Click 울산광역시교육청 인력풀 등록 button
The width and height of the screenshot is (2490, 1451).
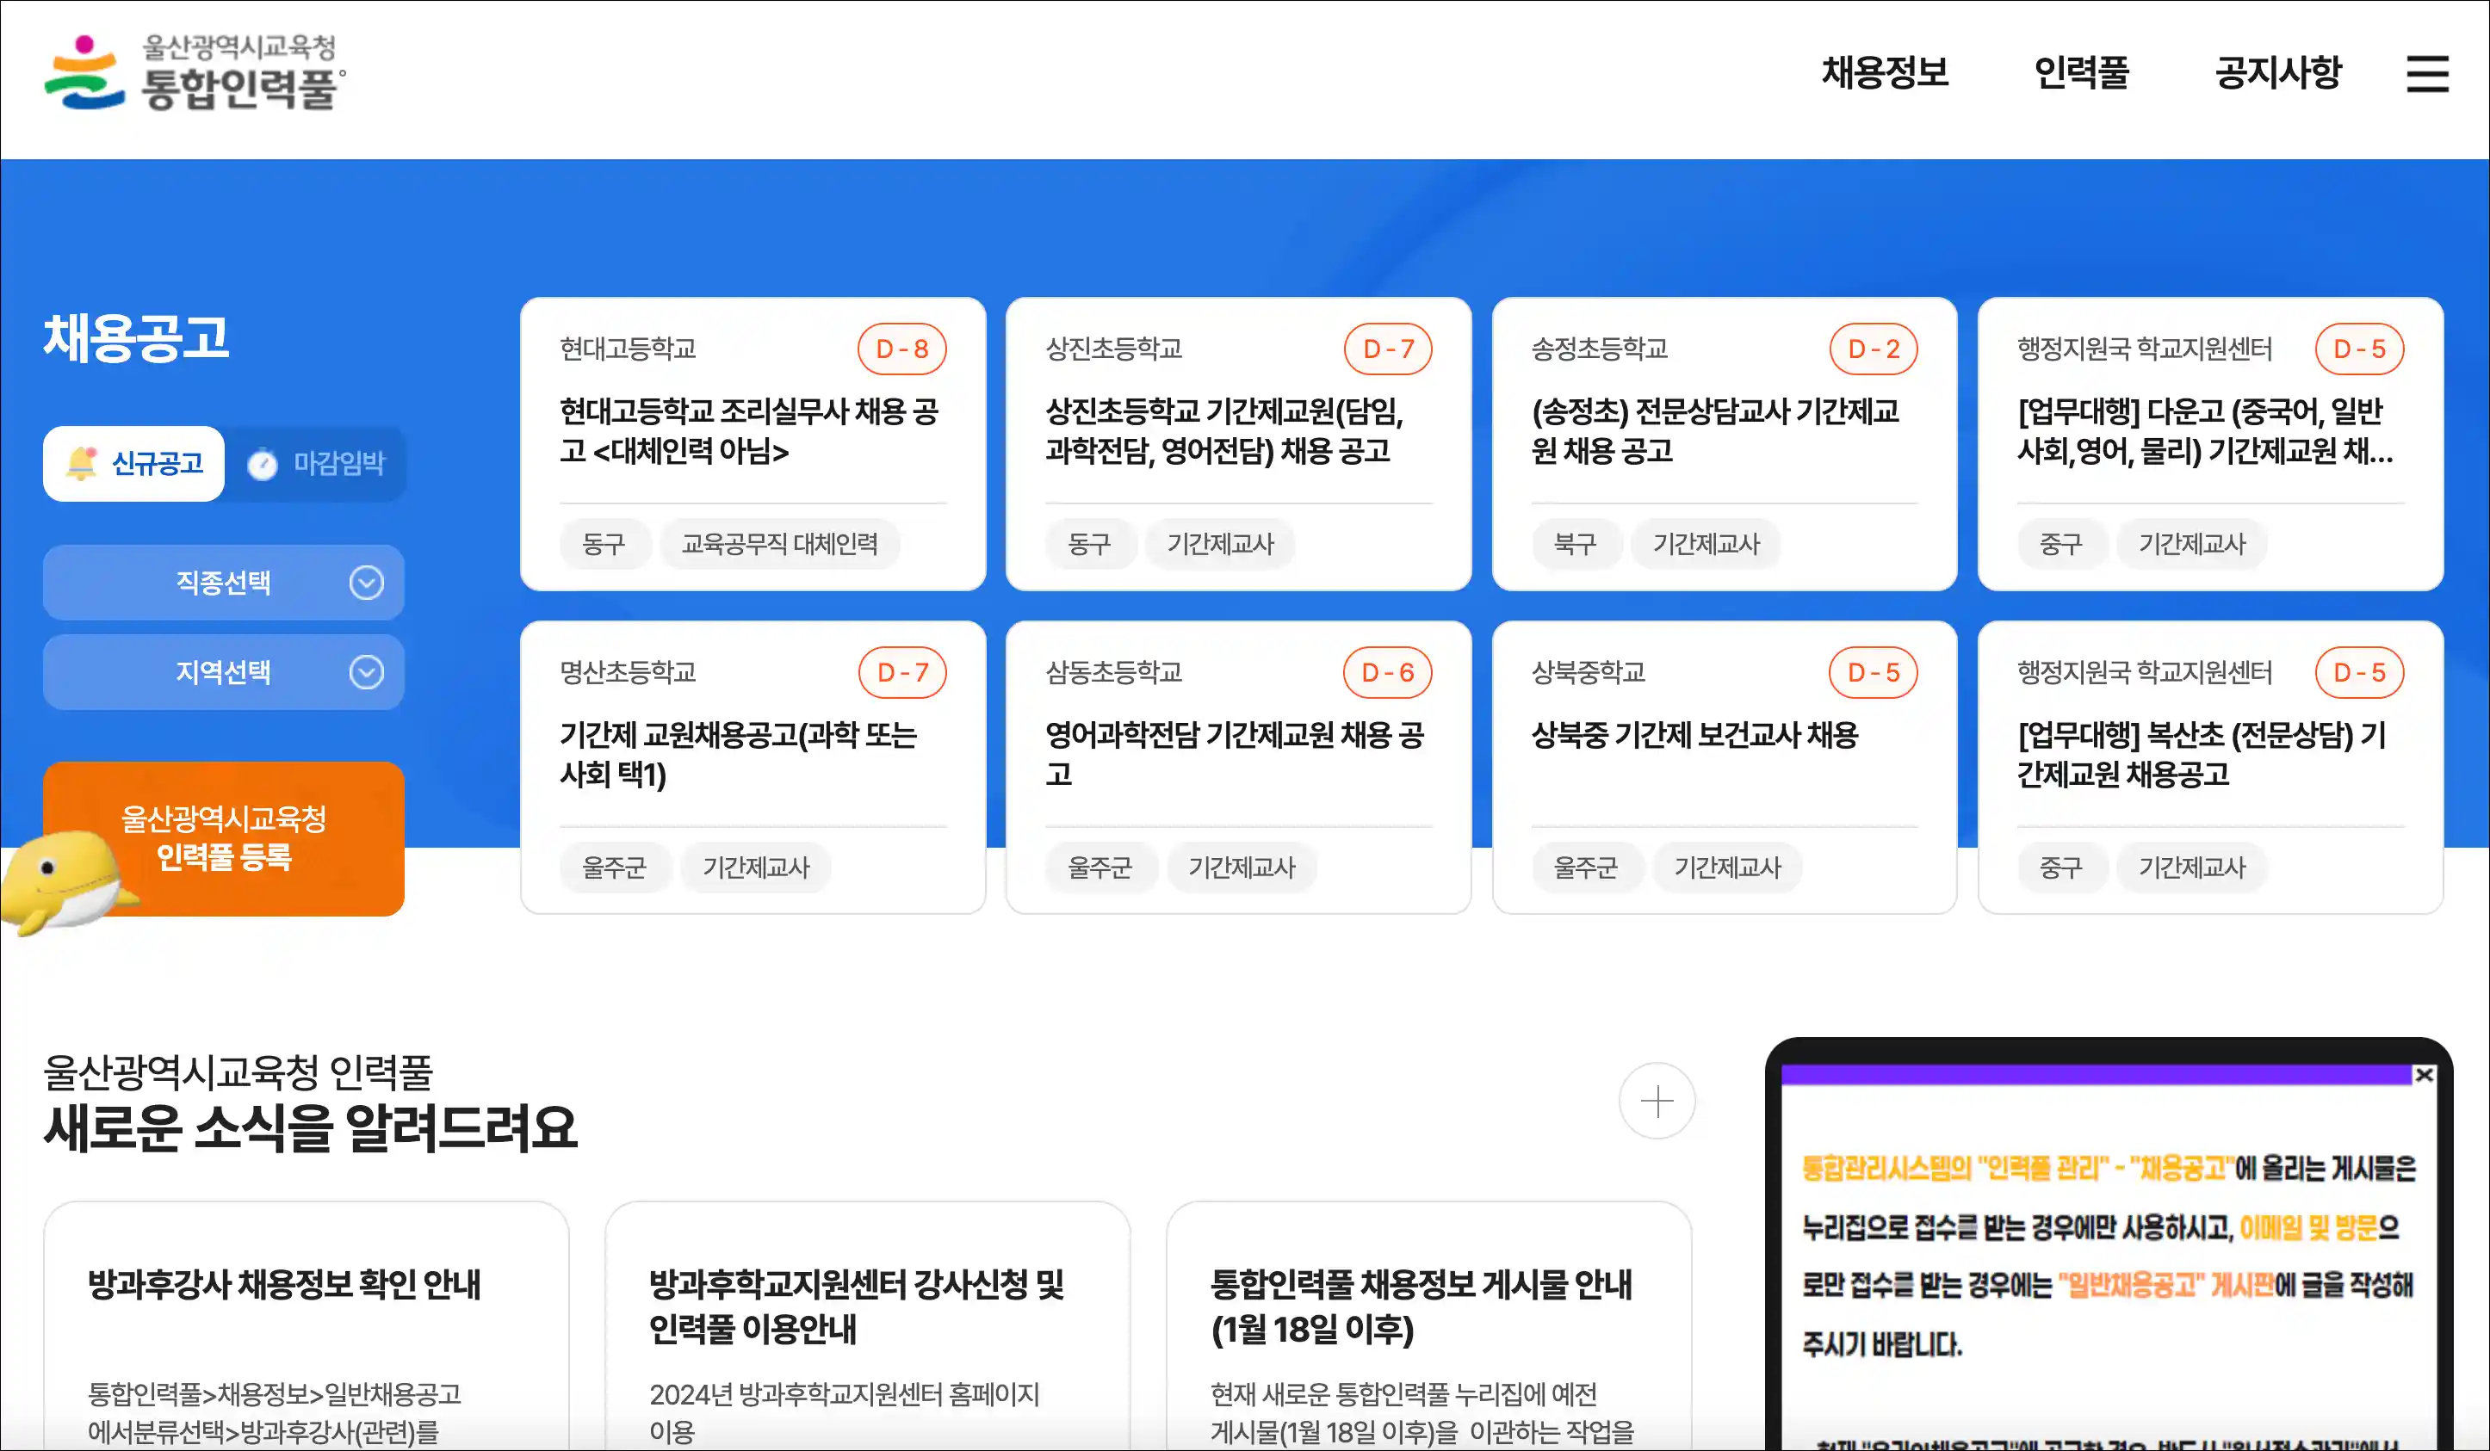[x=223, y=837]
